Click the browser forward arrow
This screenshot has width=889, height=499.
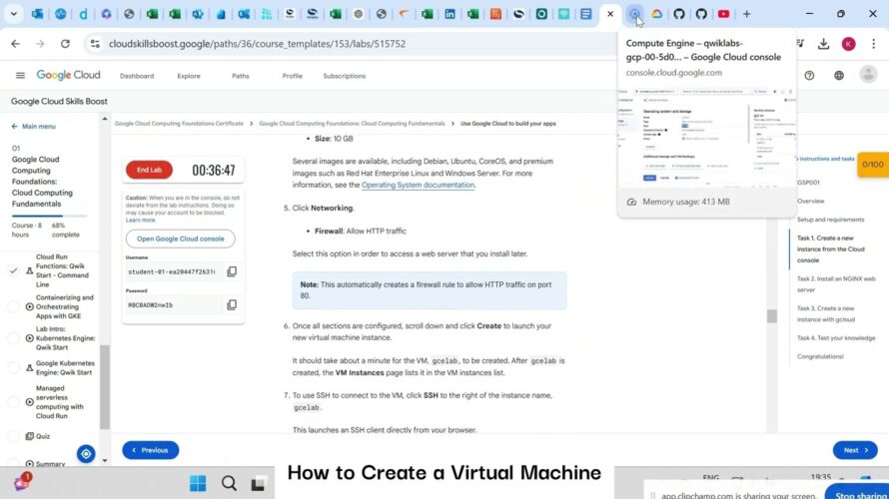click(40, 44)
